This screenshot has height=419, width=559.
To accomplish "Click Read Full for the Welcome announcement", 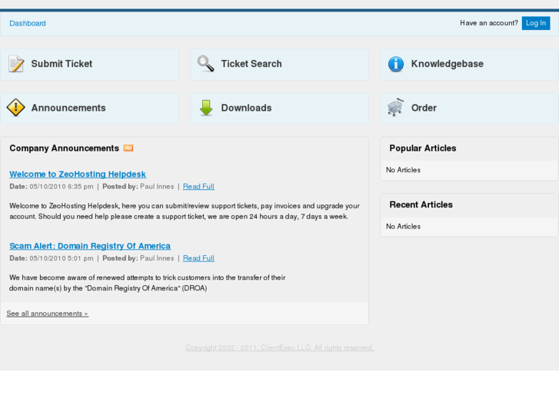I will (x=198, y=187).
